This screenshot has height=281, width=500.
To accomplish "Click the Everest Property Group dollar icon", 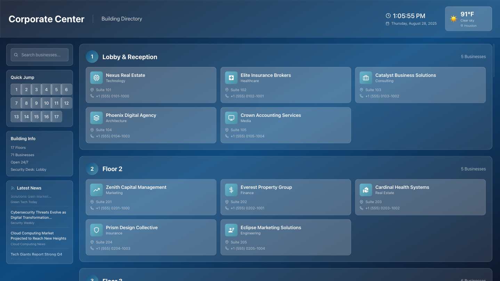I will pyautogui.click(x=231, y=190).
